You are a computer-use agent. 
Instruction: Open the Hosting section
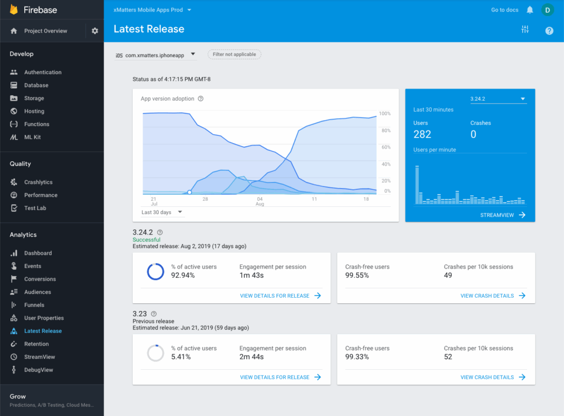point(36,111)
